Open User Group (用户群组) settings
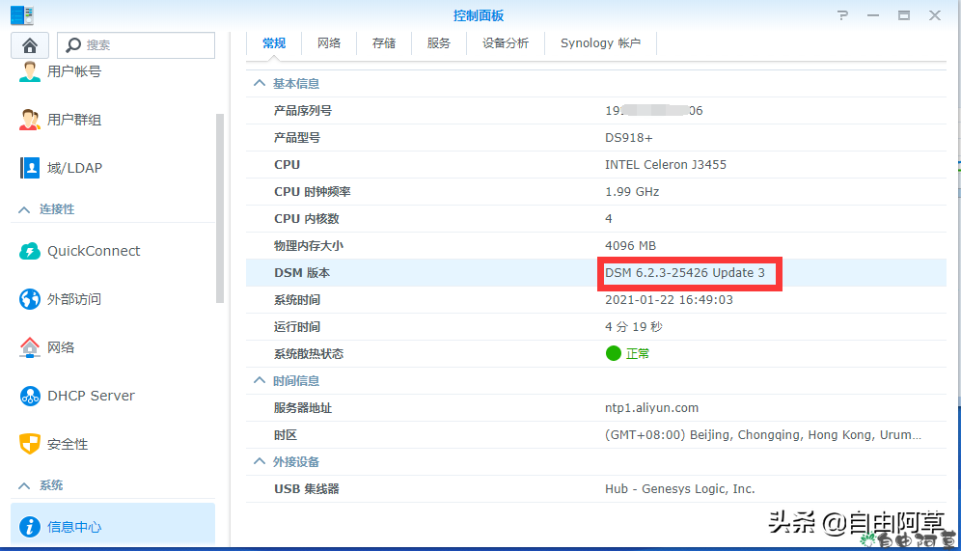The image size is (961, 551). point(73,120)
